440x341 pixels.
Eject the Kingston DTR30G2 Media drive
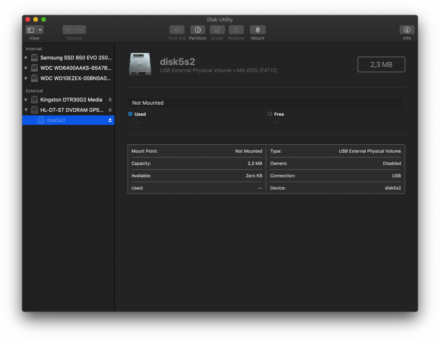coord(110,99)
